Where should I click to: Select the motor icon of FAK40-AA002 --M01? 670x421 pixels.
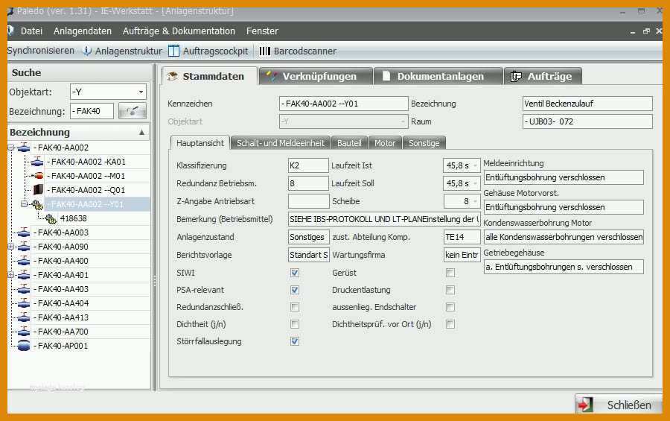tap(38, 176)
